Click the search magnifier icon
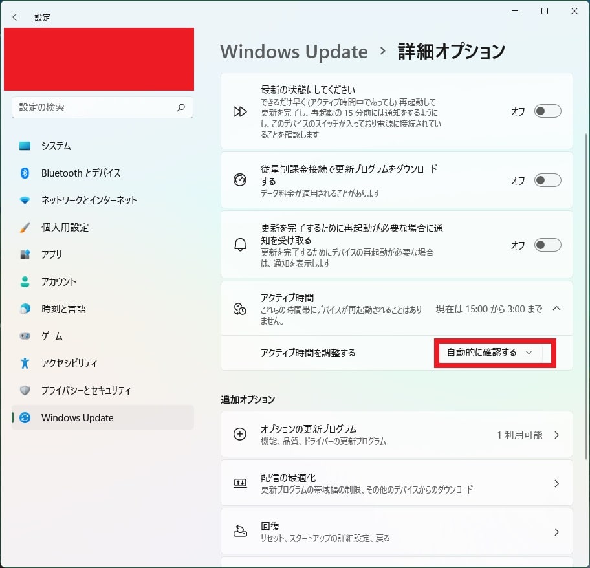 click(x=181, y=107)
